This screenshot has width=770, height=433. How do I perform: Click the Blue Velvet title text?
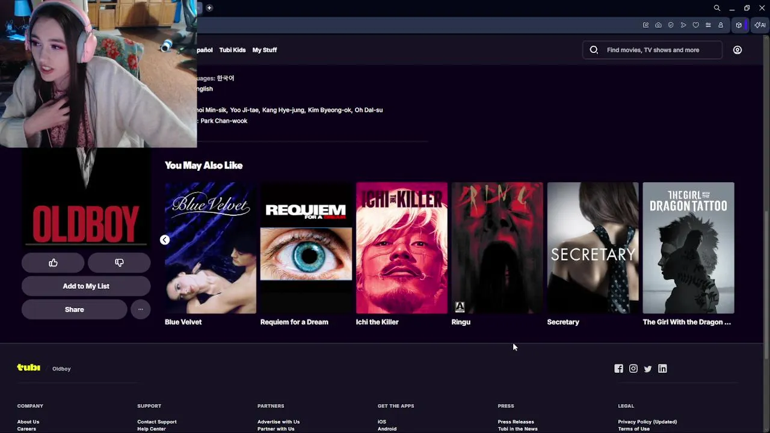tap(183, 322)
